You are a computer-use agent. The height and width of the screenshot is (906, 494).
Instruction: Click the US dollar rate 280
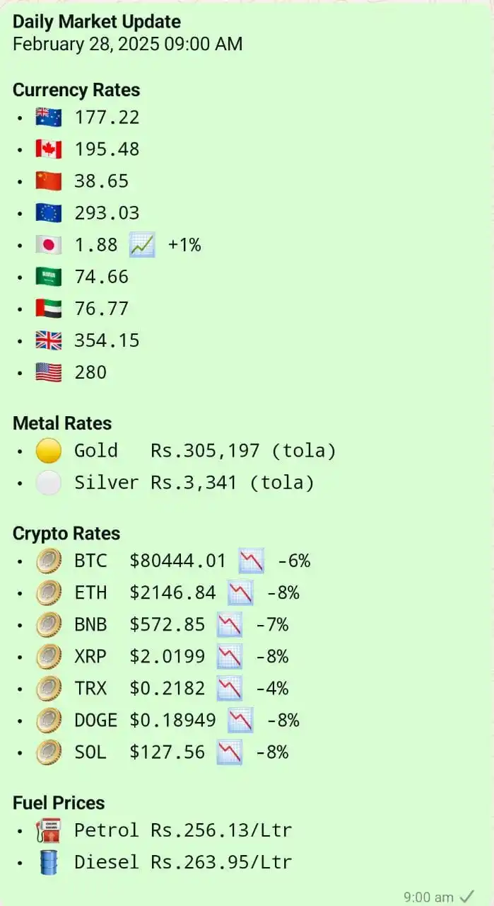click(90, 372)
